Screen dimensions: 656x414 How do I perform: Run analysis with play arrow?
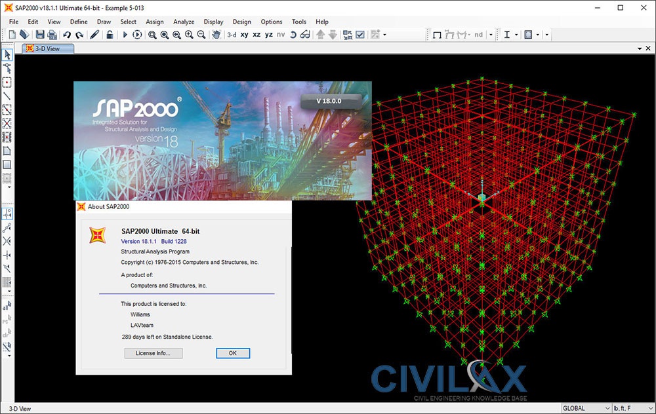125,35
